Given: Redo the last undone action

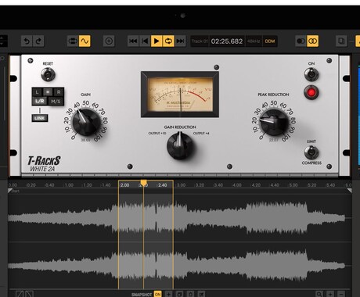Looking at the screenshot, I should (38, 41).
